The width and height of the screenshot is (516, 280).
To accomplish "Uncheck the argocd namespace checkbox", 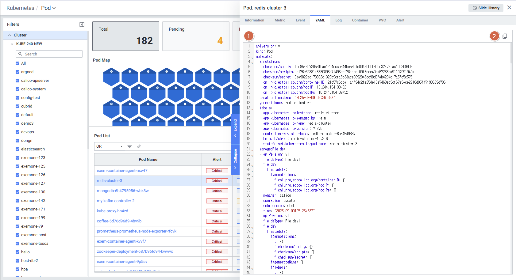I will tap(17, 72).
